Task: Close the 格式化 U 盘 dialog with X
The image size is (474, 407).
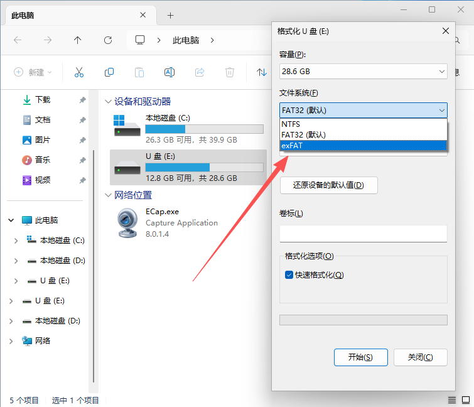Action: [x=445, y=31]
